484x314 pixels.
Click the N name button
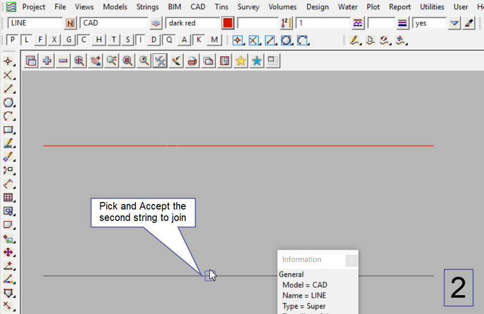coord(70,23)
